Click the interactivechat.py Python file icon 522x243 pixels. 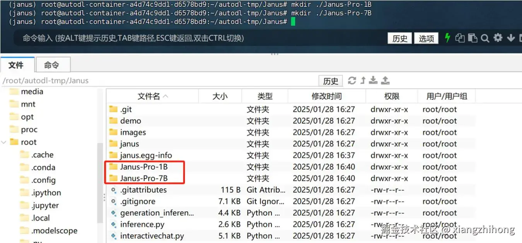tap(114, 236)
